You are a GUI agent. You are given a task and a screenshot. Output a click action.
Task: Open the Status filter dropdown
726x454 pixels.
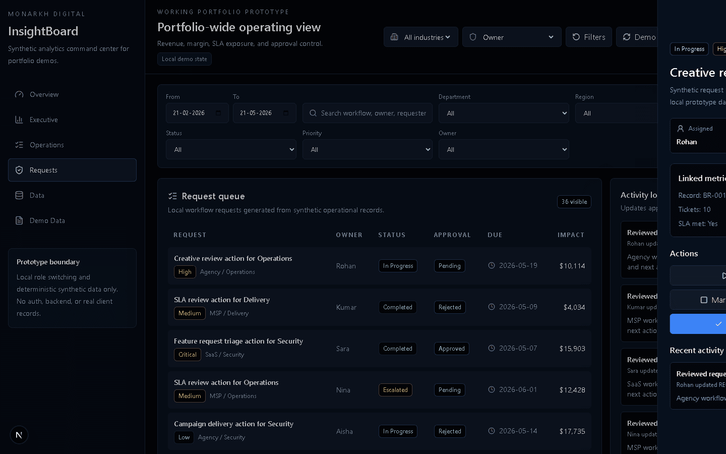click(x=231, y=149)
